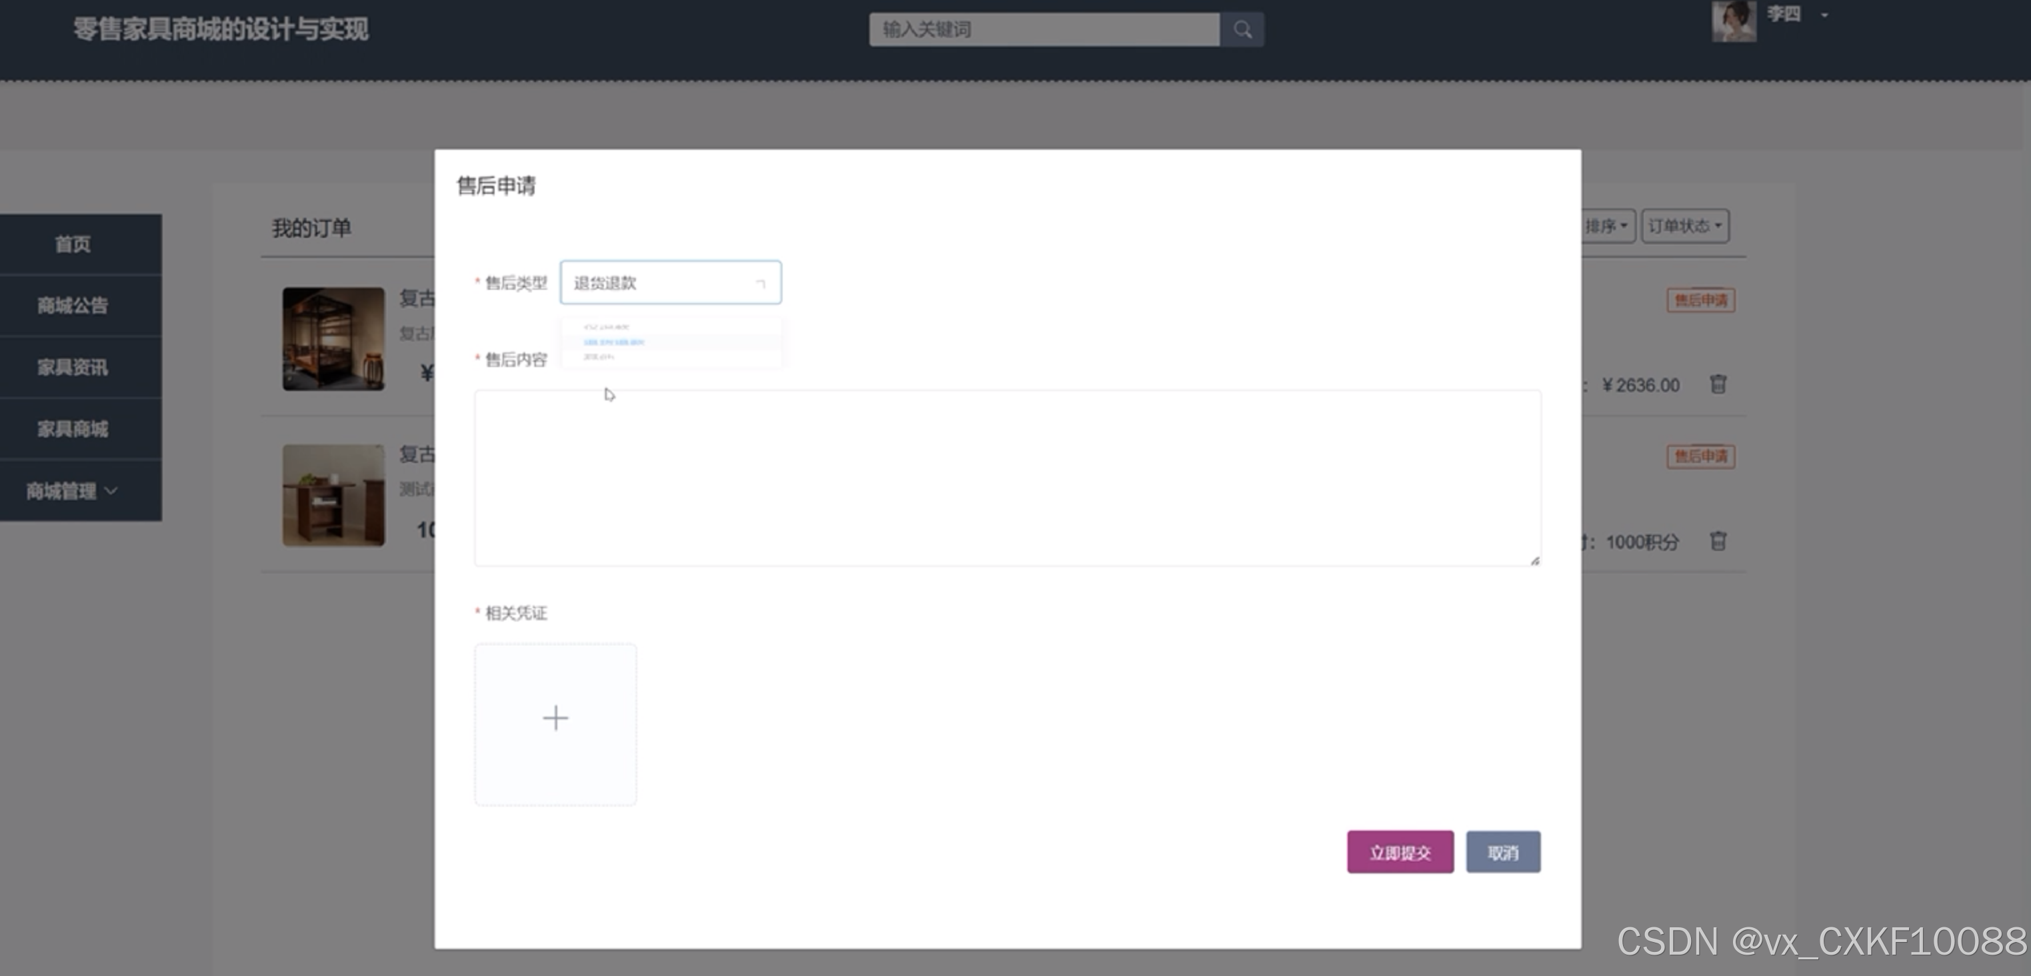The height and width of the screenshot is (976, 2031).
Task: Go to 首页 in sidebar
Action: point(73,244)
